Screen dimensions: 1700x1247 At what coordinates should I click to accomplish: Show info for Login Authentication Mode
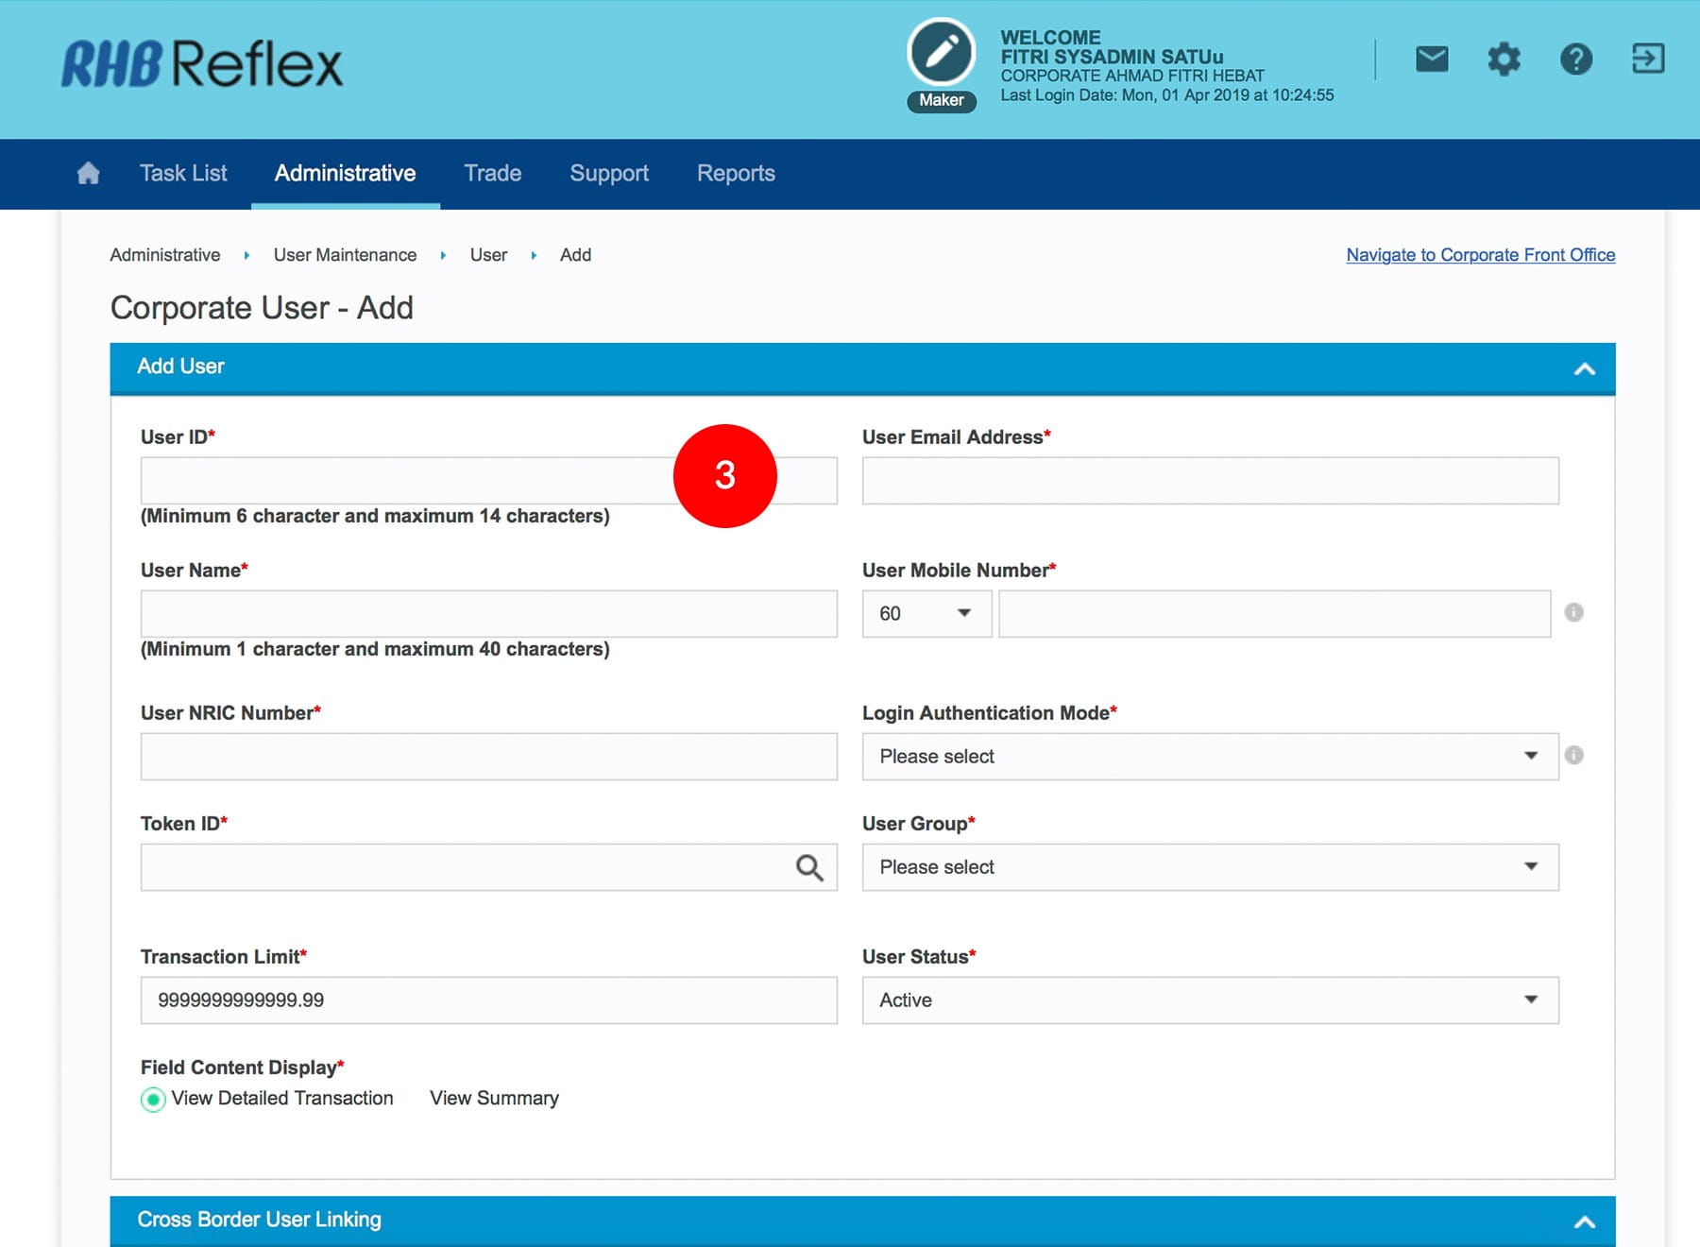1573,755
